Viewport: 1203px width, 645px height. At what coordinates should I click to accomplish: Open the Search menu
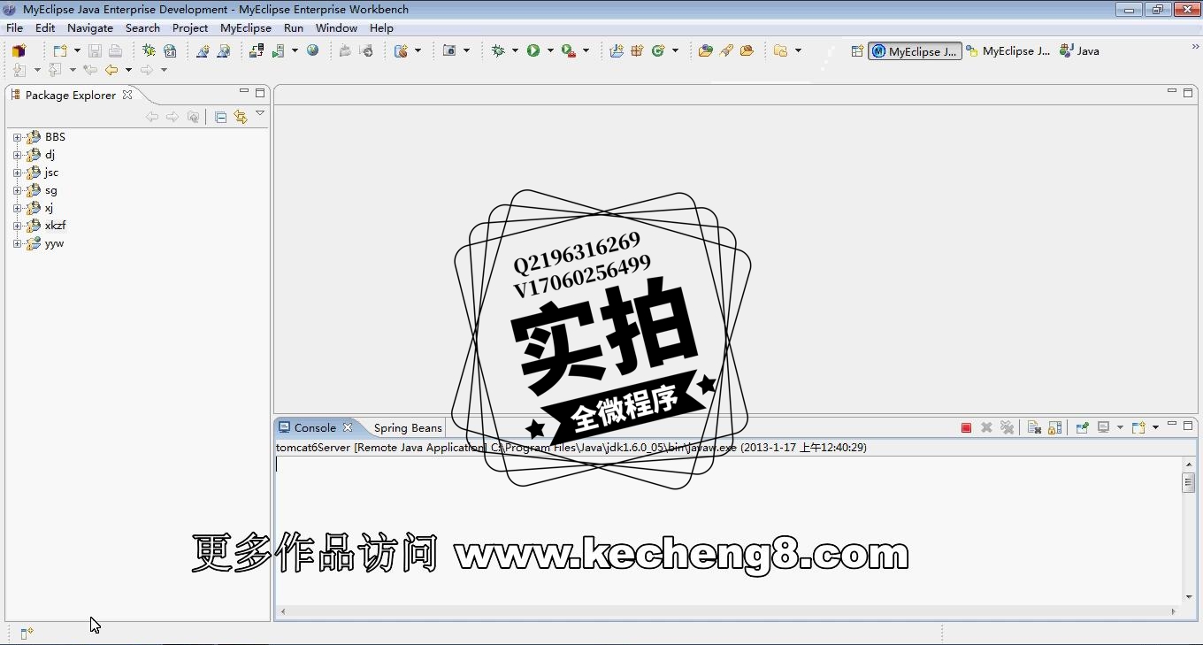tap(142, 28)
